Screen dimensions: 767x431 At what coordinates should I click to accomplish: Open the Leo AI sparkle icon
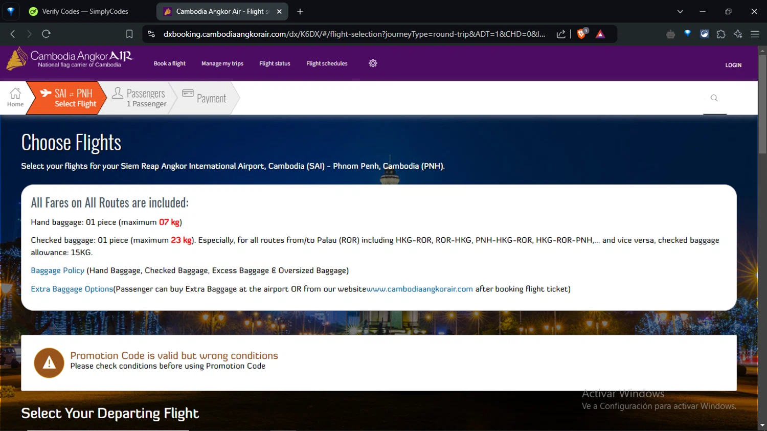click(738, 34)
